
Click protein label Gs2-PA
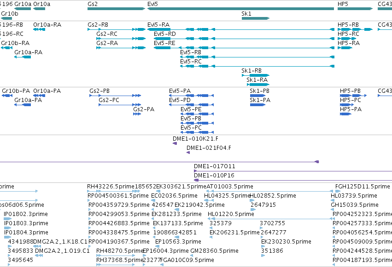[144, 109]
